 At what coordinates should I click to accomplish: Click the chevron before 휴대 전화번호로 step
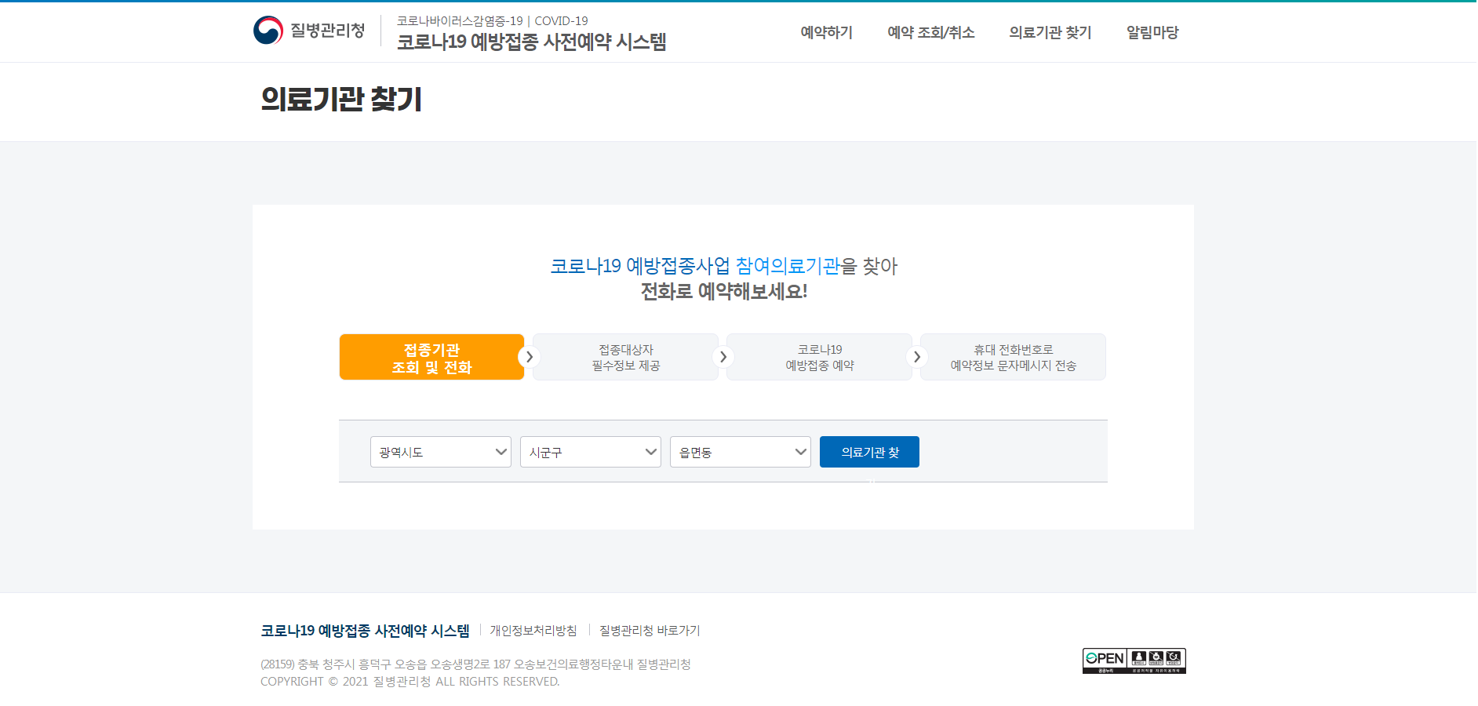(x=916, y=356)
